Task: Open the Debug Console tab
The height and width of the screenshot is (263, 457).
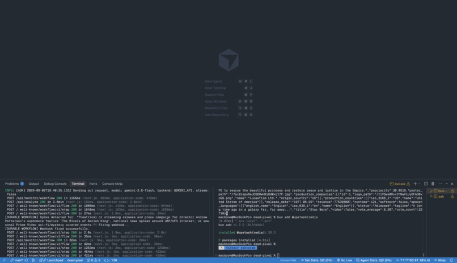Action: pos(55,184)
